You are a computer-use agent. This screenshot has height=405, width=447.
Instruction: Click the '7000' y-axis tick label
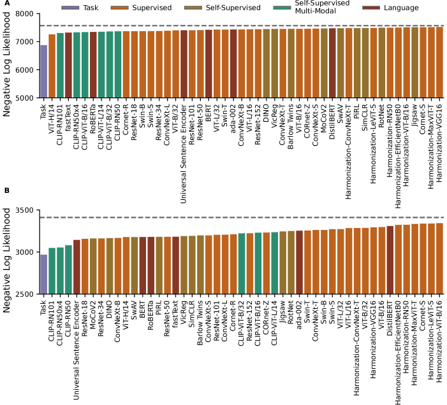pos(24,42)
